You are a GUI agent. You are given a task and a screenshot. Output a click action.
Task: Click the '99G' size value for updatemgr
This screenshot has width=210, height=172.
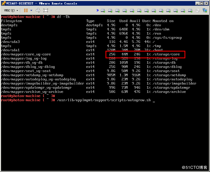pos(112,88)
